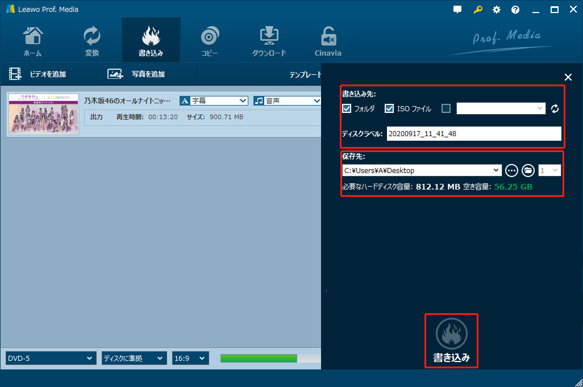Open the ホーム home module icon
Screen dimensions: 583x387
pyautogui.click(x=32, y=40)
